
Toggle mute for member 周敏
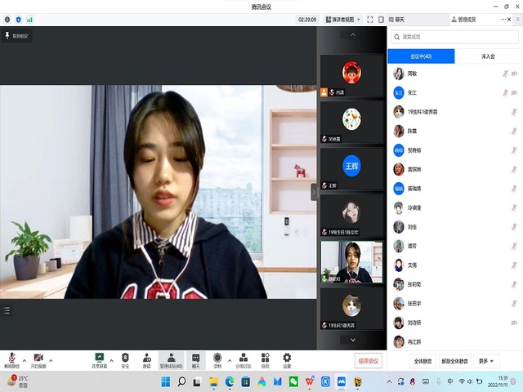505,73
